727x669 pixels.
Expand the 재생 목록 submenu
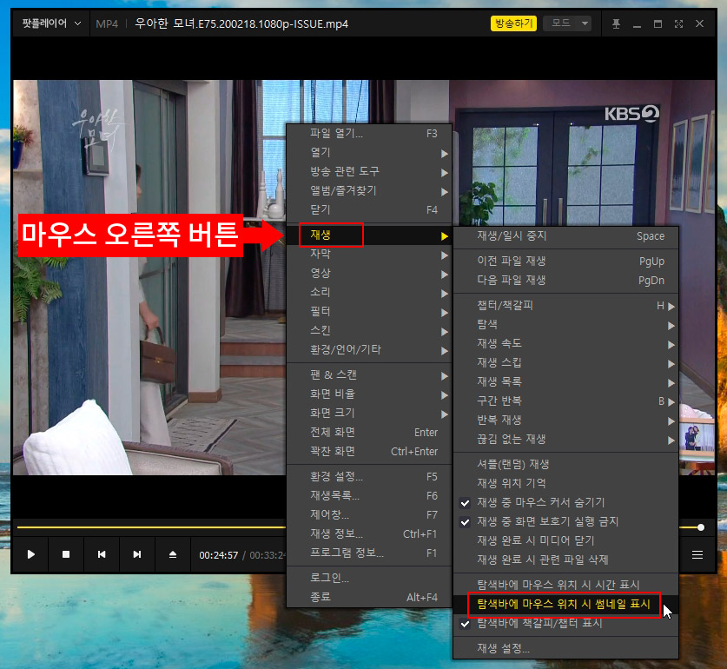point(565,381)
